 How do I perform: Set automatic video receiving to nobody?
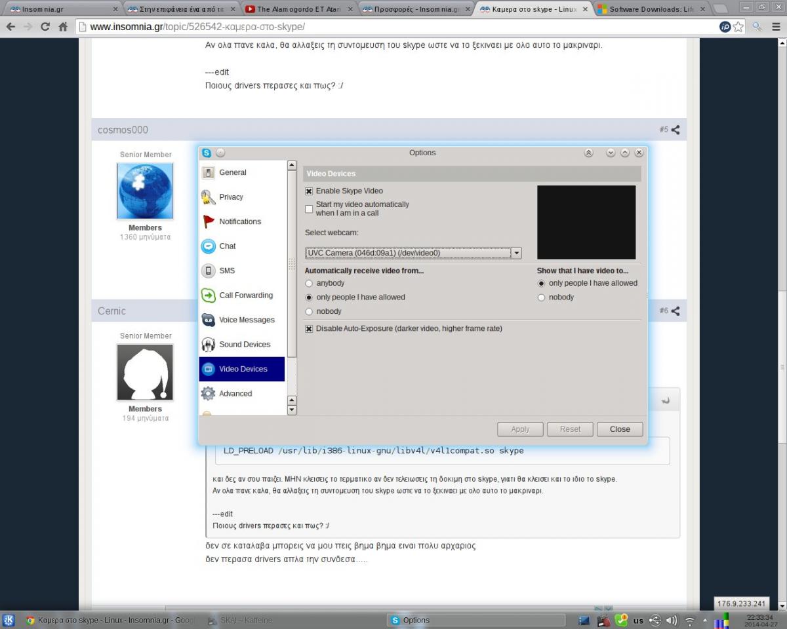tap(309, 312)
